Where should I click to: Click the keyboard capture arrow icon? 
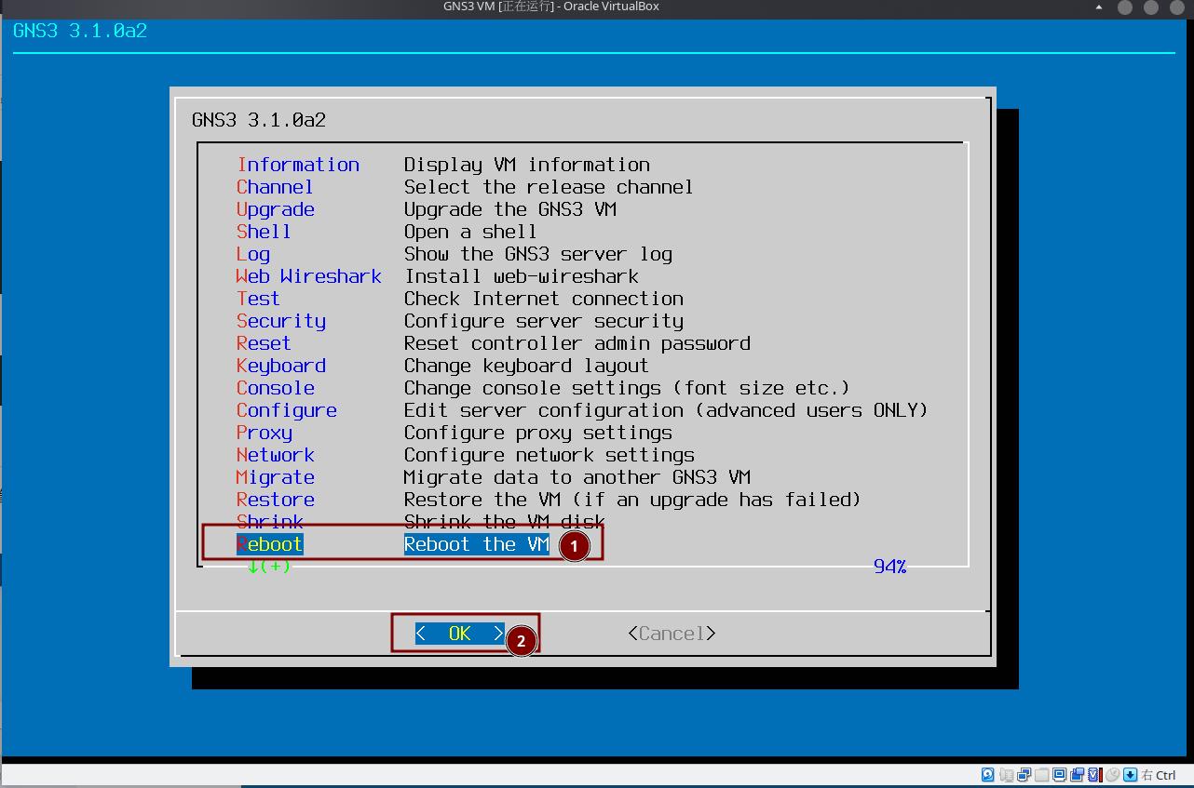pos(1130,775)
